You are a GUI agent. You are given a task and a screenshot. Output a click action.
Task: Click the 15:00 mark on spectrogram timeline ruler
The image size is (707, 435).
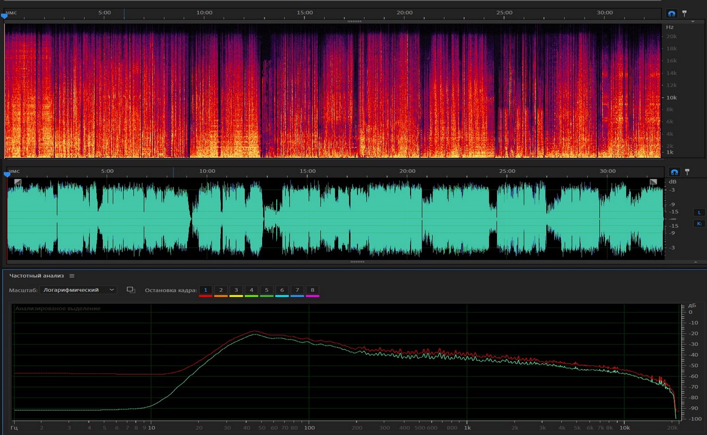(x=305, y=13)
